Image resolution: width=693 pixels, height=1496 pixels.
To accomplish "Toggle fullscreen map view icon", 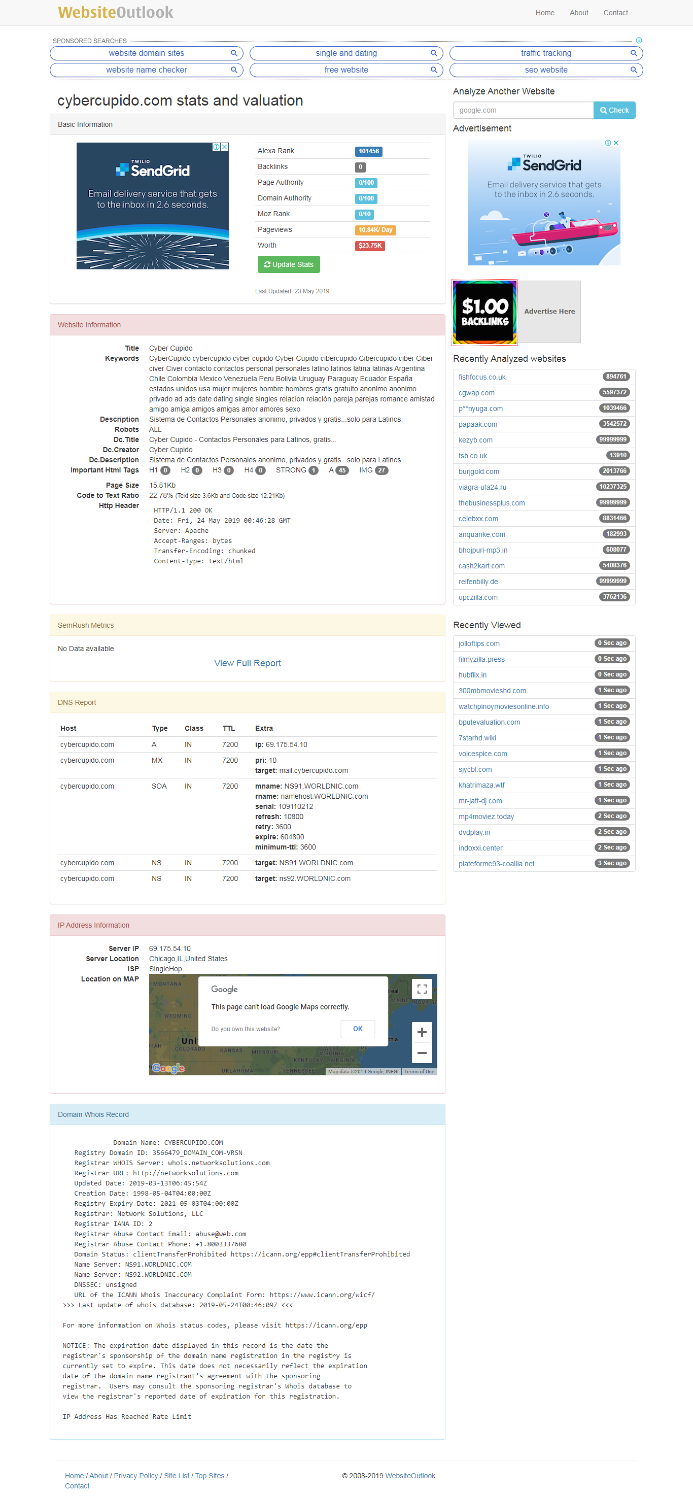I will (422, 989).
